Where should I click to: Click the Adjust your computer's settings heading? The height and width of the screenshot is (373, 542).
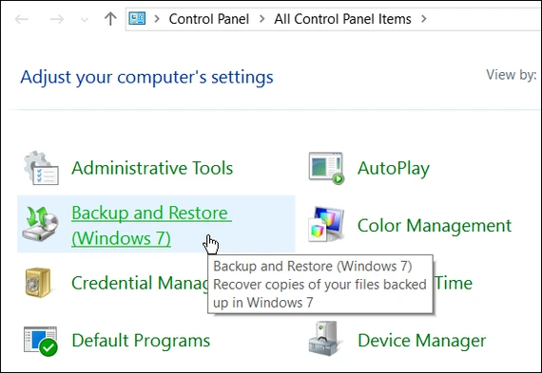click(146, 77)
